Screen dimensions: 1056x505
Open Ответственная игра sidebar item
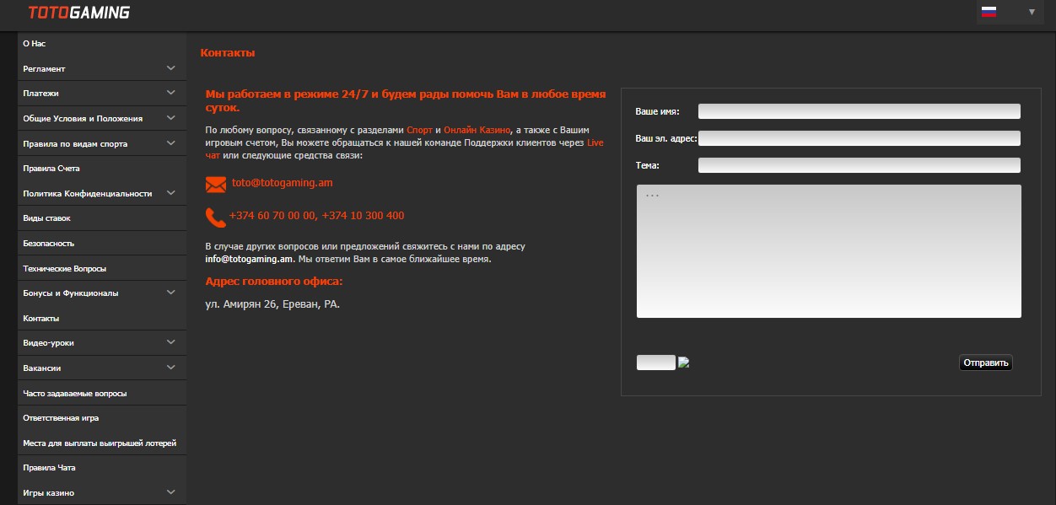coord(102,417)
